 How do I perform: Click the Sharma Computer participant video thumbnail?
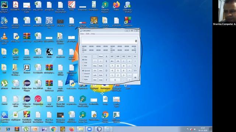pos(227,11)
